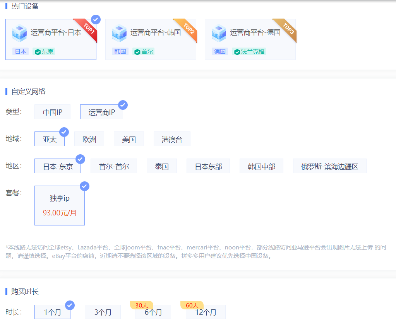Click the 日本 country tag

tap(21, 52)
